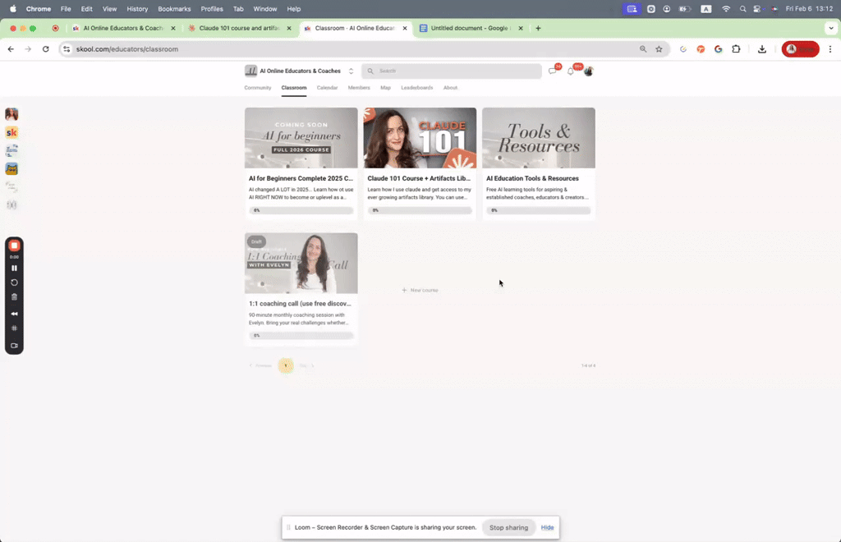The height and width of the screenshot is (542, 841).
Task: Click progress bar of AI for Beginners course
Action: [301, 210]
